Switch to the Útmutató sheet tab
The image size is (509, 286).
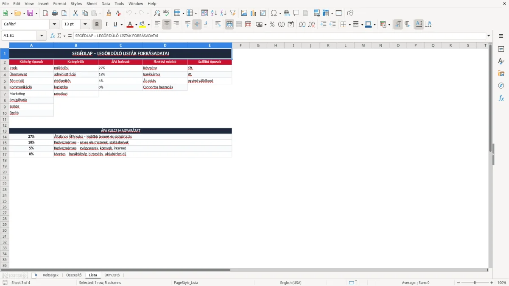click(x=112, y=275)
